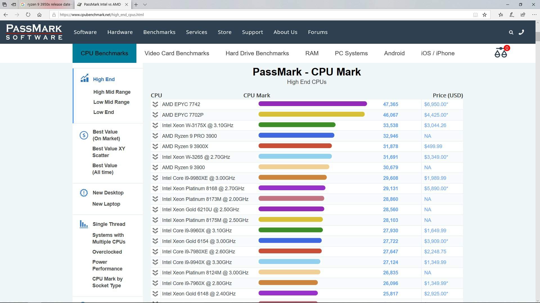This screenshot has height=303, width=540.
Task: Go to the Forums menu item
Action: (x=318, y=32)
